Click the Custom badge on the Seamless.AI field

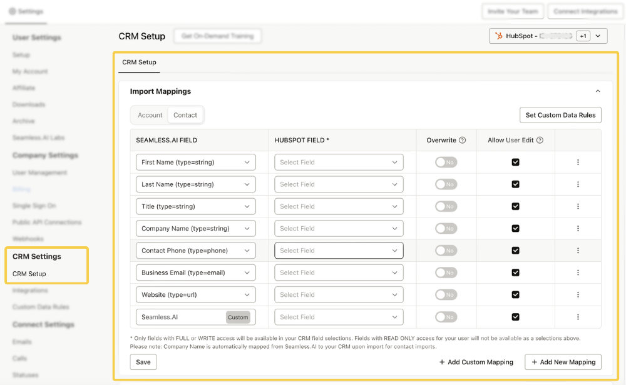click(239, 317)
